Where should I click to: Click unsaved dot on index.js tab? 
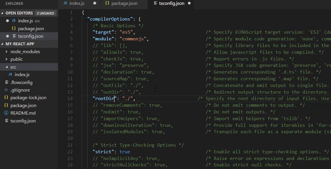pos(95,3)
